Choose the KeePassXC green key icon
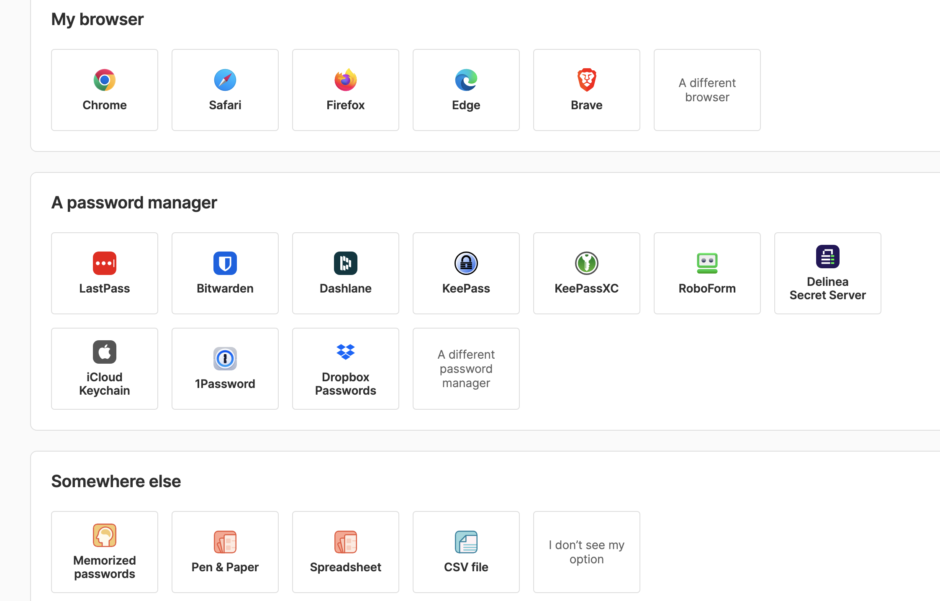The width and height of the screenshot is (940, 601). pos(587,263)
